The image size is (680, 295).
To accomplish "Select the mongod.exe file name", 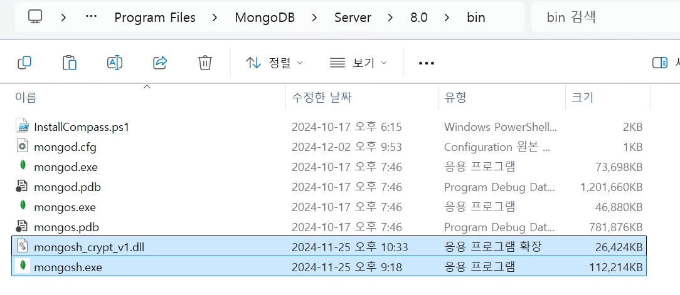I will [x=66, y=167].
